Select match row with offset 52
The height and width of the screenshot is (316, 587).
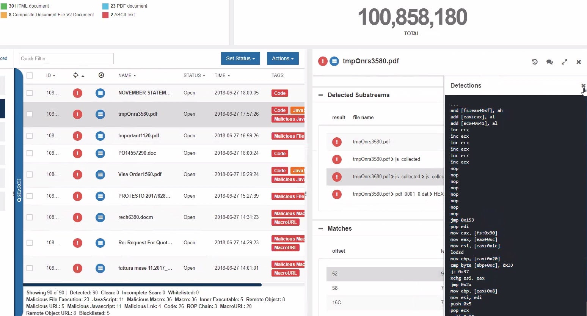click(x=385, y=274)
